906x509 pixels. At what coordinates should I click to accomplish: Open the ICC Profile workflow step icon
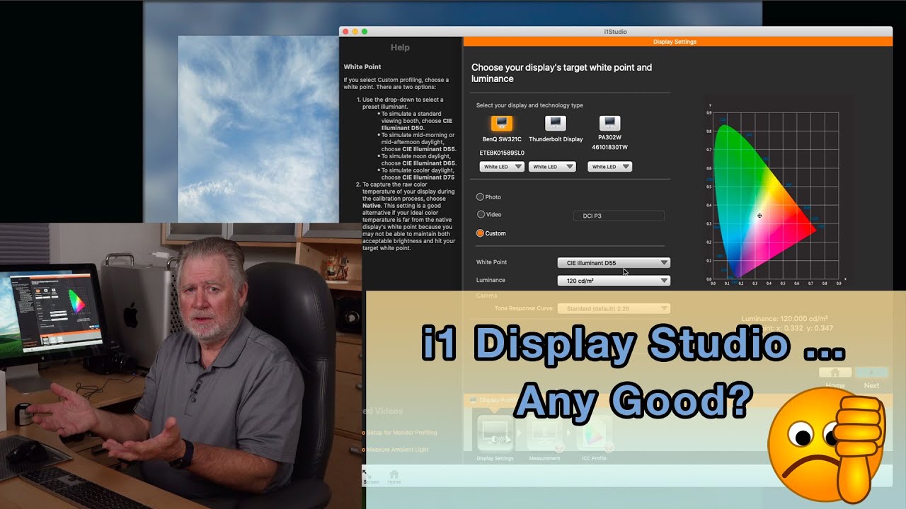point(595,433)
